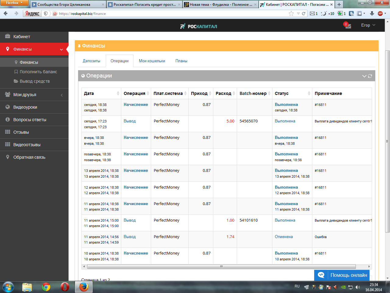Click Вывод link with batch 54101610
The width and height of the screenshot is (390, 293).
(129, 220)
